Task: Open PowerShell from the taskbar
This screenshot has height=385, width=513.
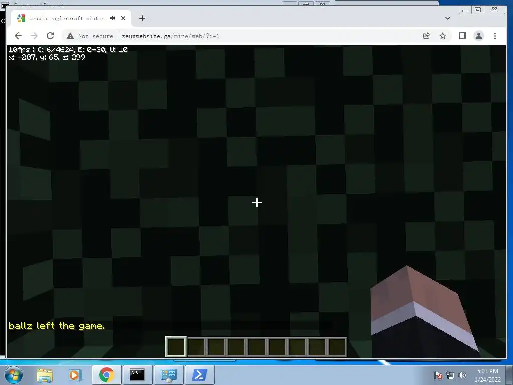Action: point(200,375)
